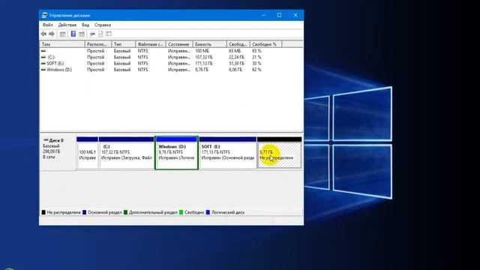This screenshot has width=480, height=270.
Task: Open the Вид menu
Action: pyautogui.click(x=85, y=25)
